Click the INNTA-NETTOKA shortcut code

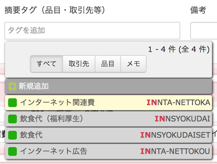(178, 103)
